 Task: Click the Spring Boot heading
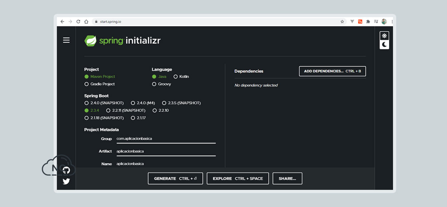[x=97, y=96]
